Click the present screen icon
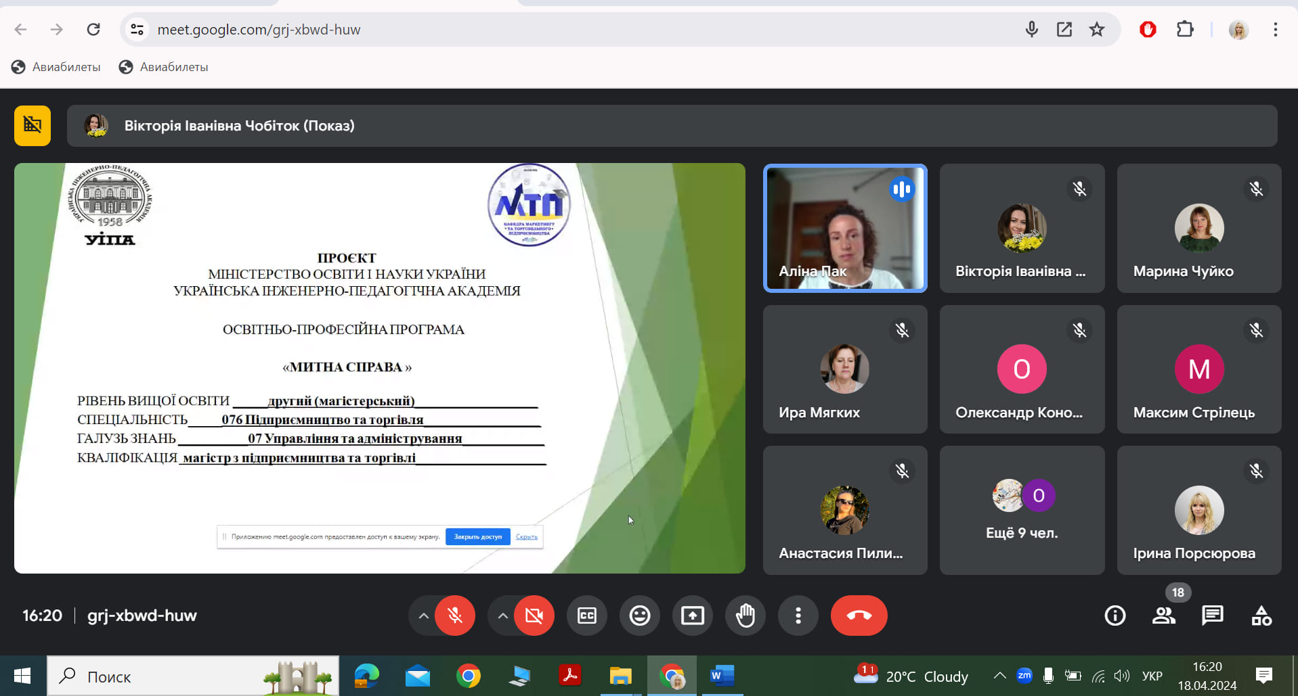 click(x=692, y=616)
